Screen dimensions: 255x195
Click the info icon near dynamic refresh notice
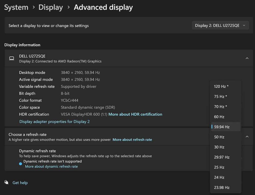20,164
